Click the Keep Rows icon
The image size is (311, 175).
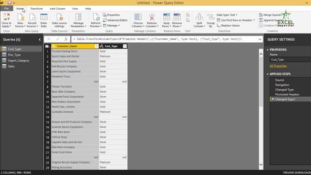[x=166, y=17]
